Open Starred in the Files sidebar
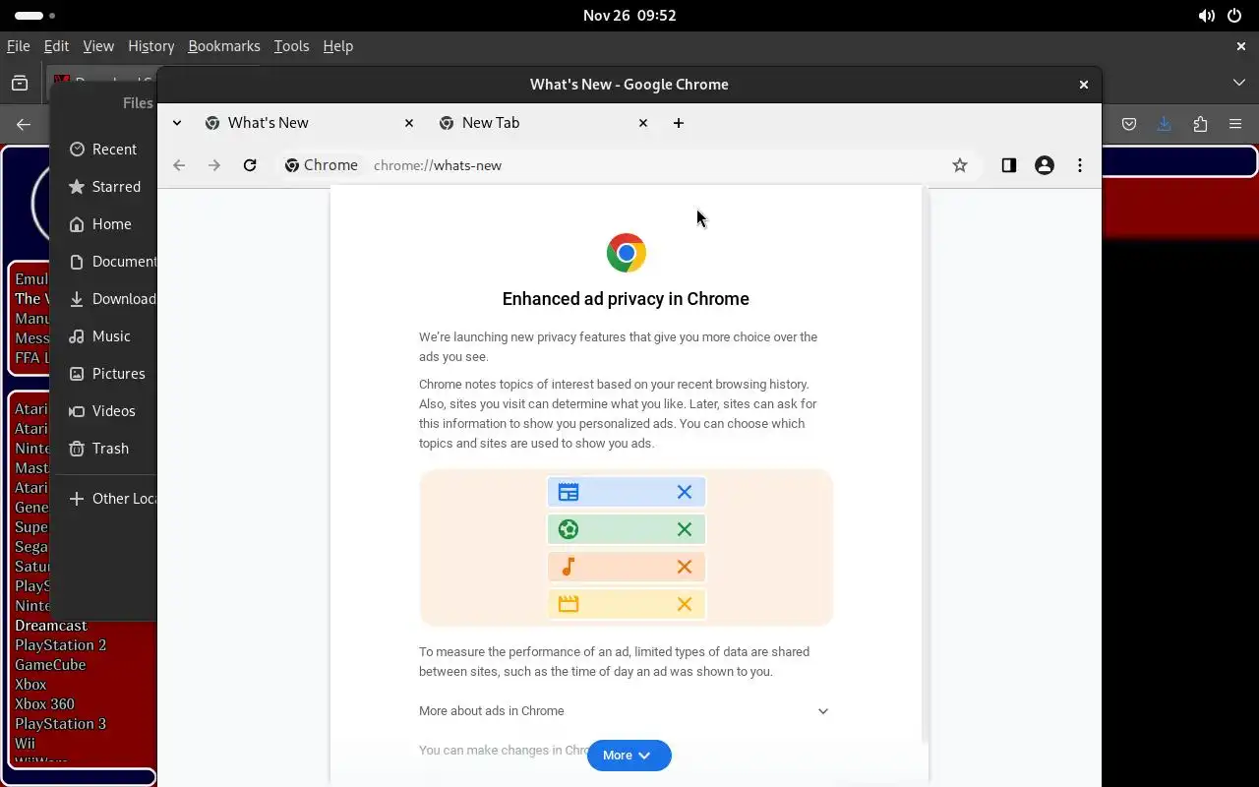This screenshot has height=787, width=1259. click(x=105, y=187)
